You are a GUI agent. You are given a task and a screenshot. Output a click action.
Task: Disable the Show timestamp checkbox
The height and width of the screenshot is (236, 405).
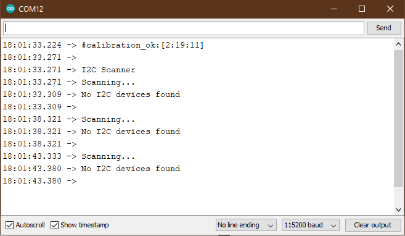pyautogui.click(x=54, y=225)
